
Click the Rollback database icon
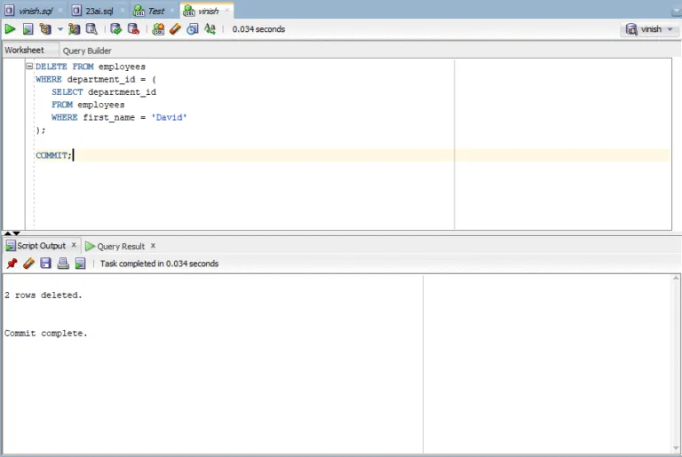(133, 29)
